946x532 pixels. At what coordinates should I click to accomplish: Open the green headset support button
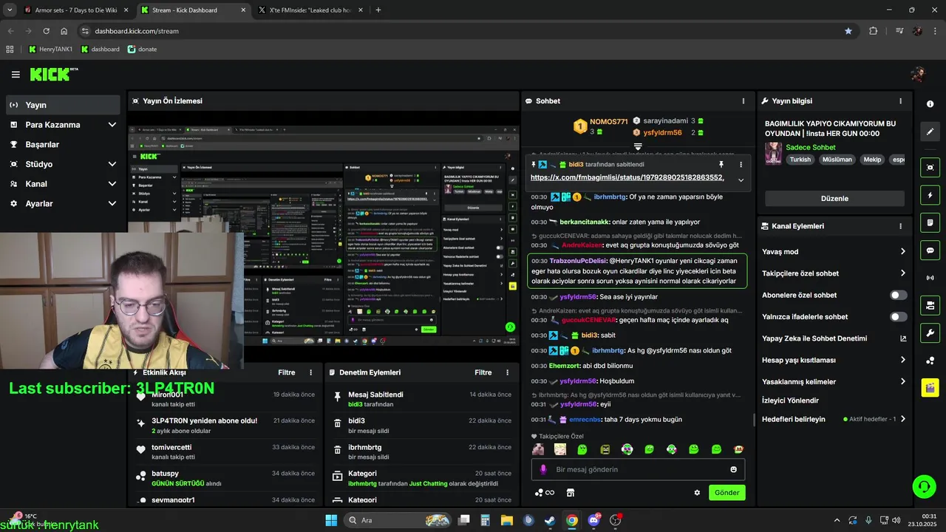pyautogui.click(x=924, y=486)
